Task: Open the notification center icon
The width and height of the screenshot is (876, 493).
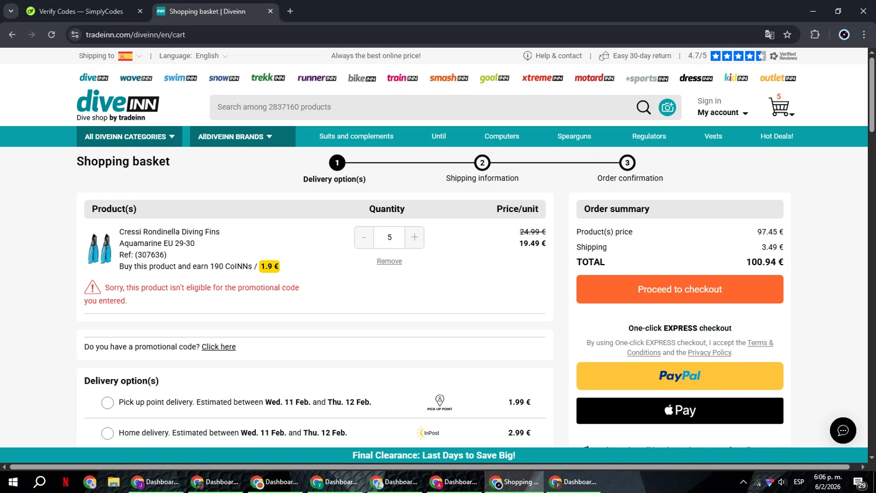Action: pos(859,482)
